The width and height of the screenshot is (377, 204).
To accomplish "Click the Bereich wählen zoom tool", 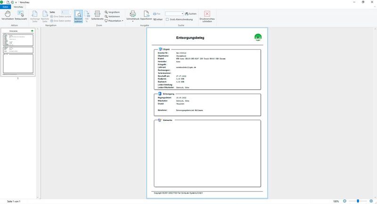I will coord(78,16).
